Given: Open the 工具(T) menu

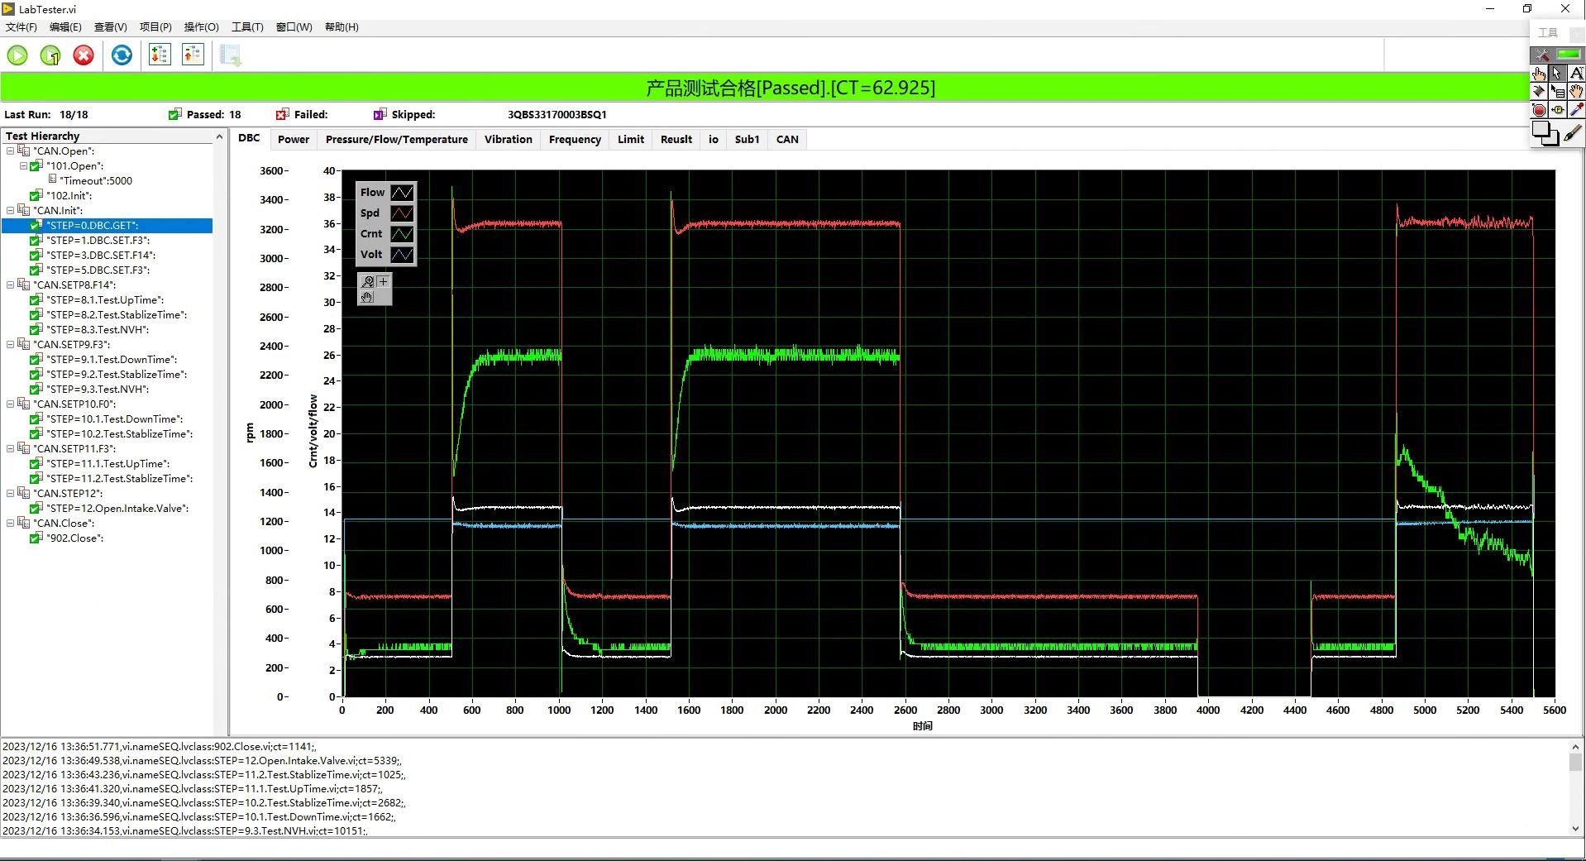Looking at the screenshot, I should point(247,27).
